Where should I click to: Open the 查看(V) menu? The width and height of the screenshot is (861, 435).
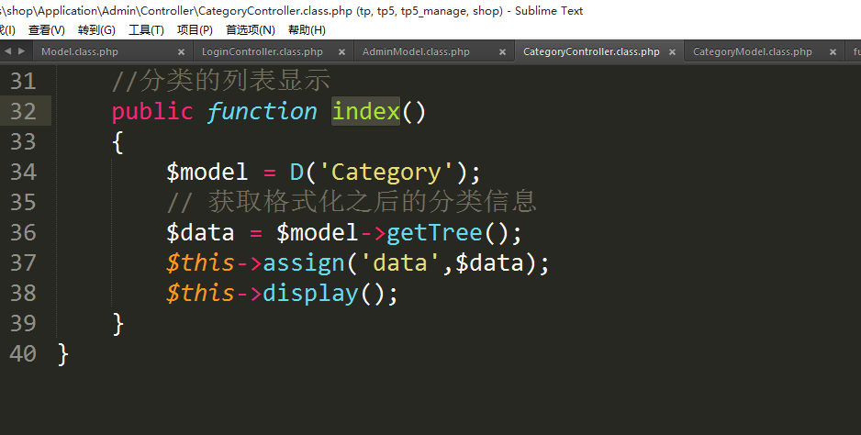point(46,29)
